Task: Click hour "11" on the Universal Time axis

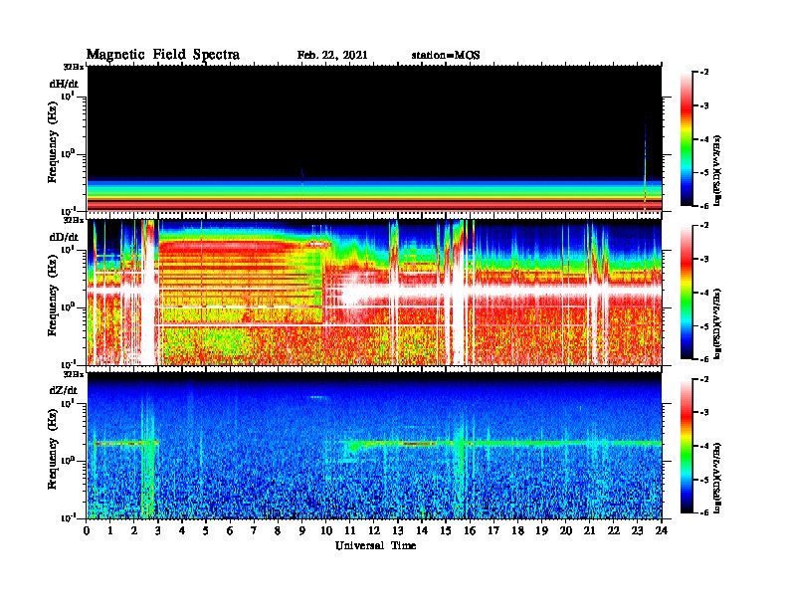Action: 350,531
